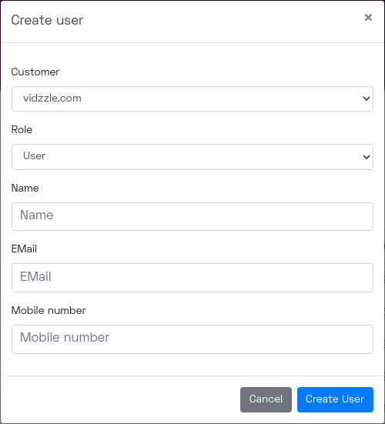This screenshot has height=424, width=385.
Task: Close the Create user dialog
Action: pyautogui.click(x=368, y=18)
